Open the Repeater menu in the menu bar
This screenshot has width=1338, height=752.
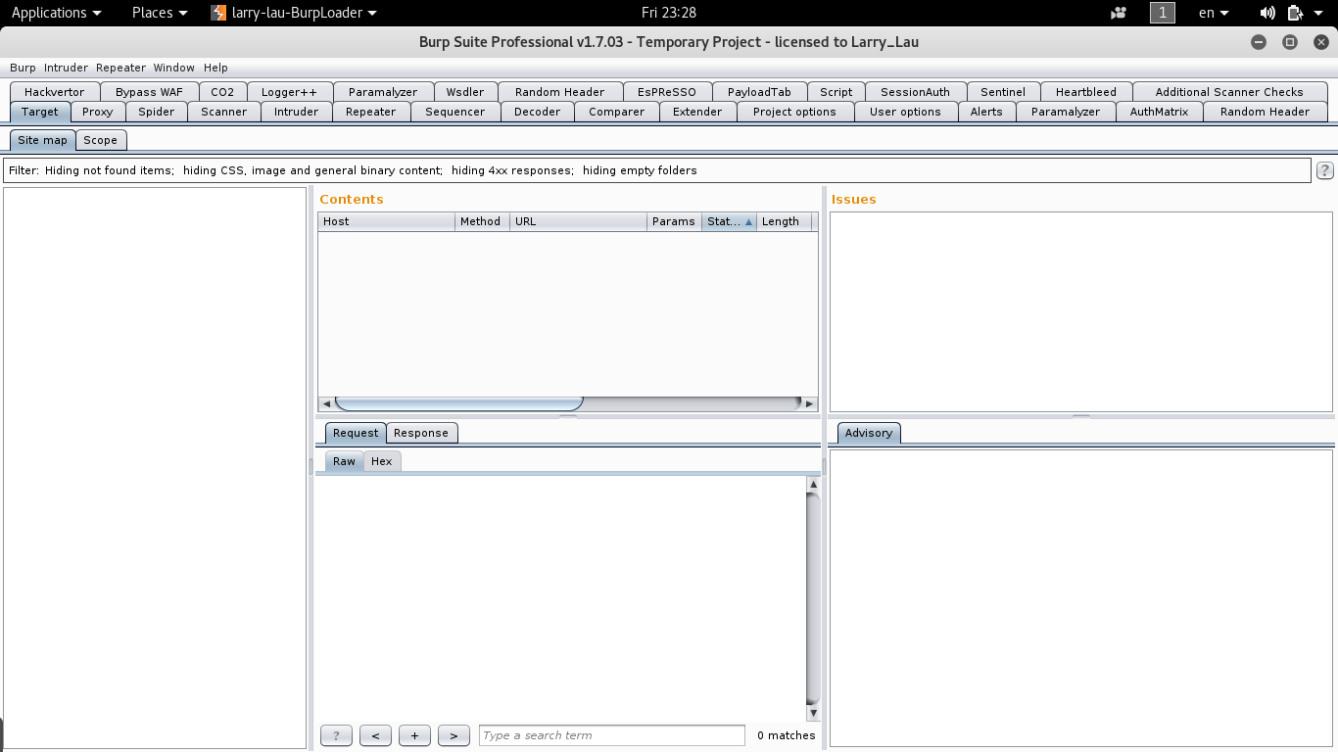pyautogui.click(x=120, y=68)
